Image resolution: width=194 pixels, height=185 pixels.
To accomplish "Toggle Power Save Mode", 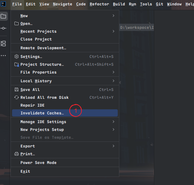I will click(x=38, y=162).
